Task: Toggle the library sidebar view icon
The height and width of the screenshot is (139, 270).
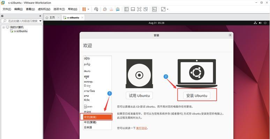Action: 127,9
